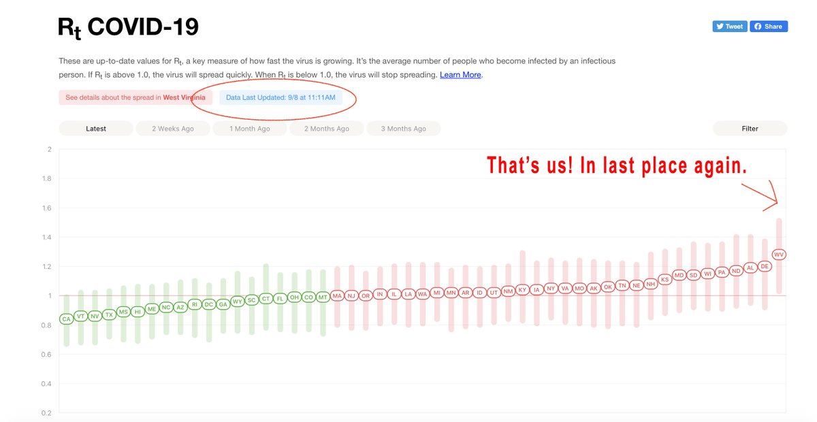Select the MD state marker
Screen dimensions: 817x422
pos(679,275)
